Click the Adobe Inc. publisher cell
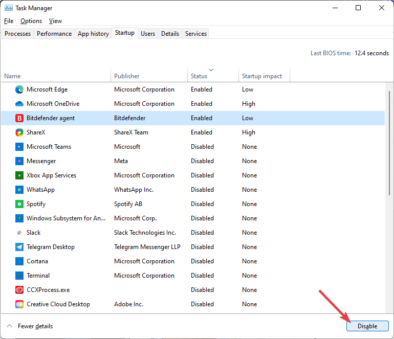Image resolution: width=394 pixels, height=339 pixels. point(128,304)
